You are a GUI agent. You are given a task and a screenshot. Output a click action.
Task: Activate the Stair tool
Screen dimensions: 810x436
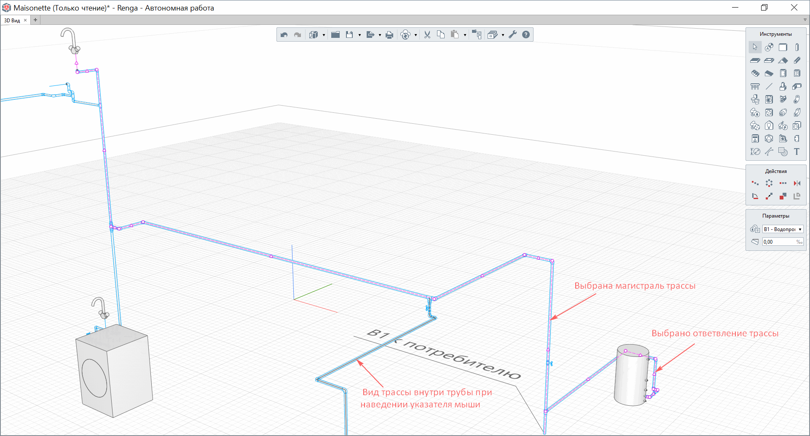coord(755,73)
